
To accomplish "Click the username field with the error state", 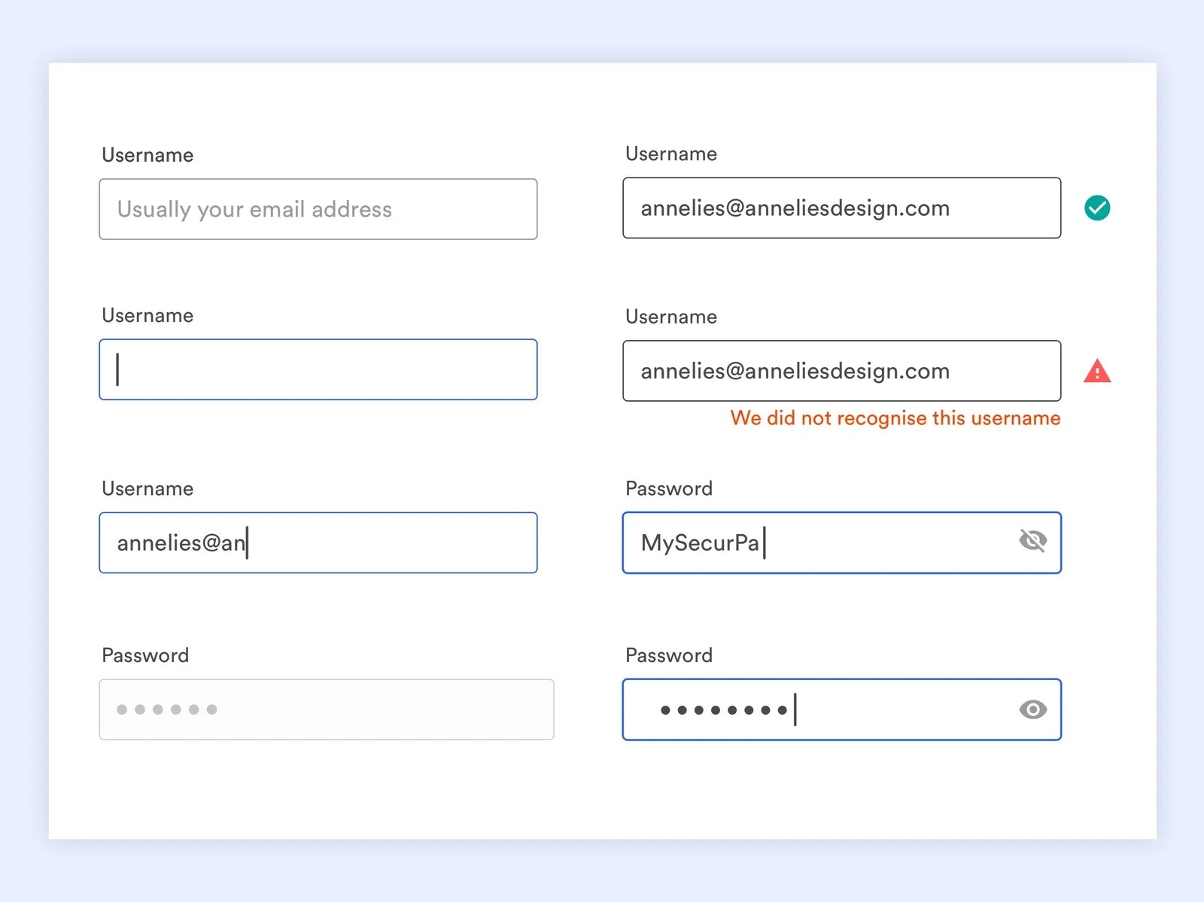I will pos(841,370).
